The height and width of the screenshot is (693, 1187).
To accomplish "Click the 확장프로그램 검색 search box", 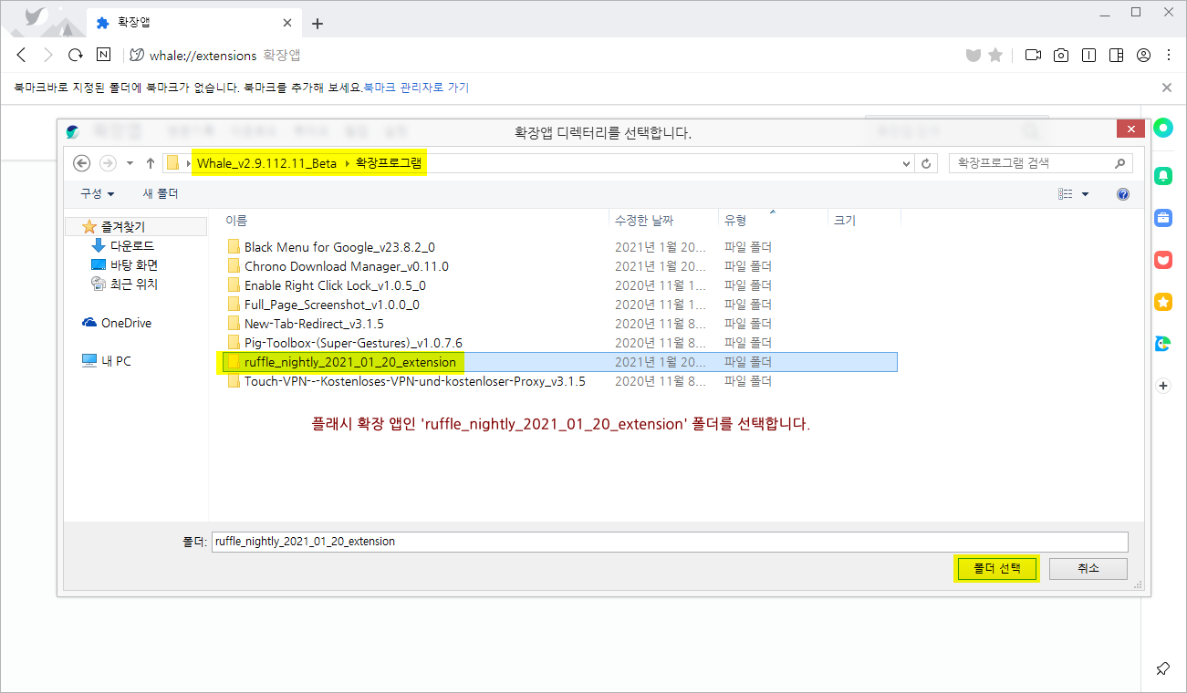I will click(x=1040, y=163).
